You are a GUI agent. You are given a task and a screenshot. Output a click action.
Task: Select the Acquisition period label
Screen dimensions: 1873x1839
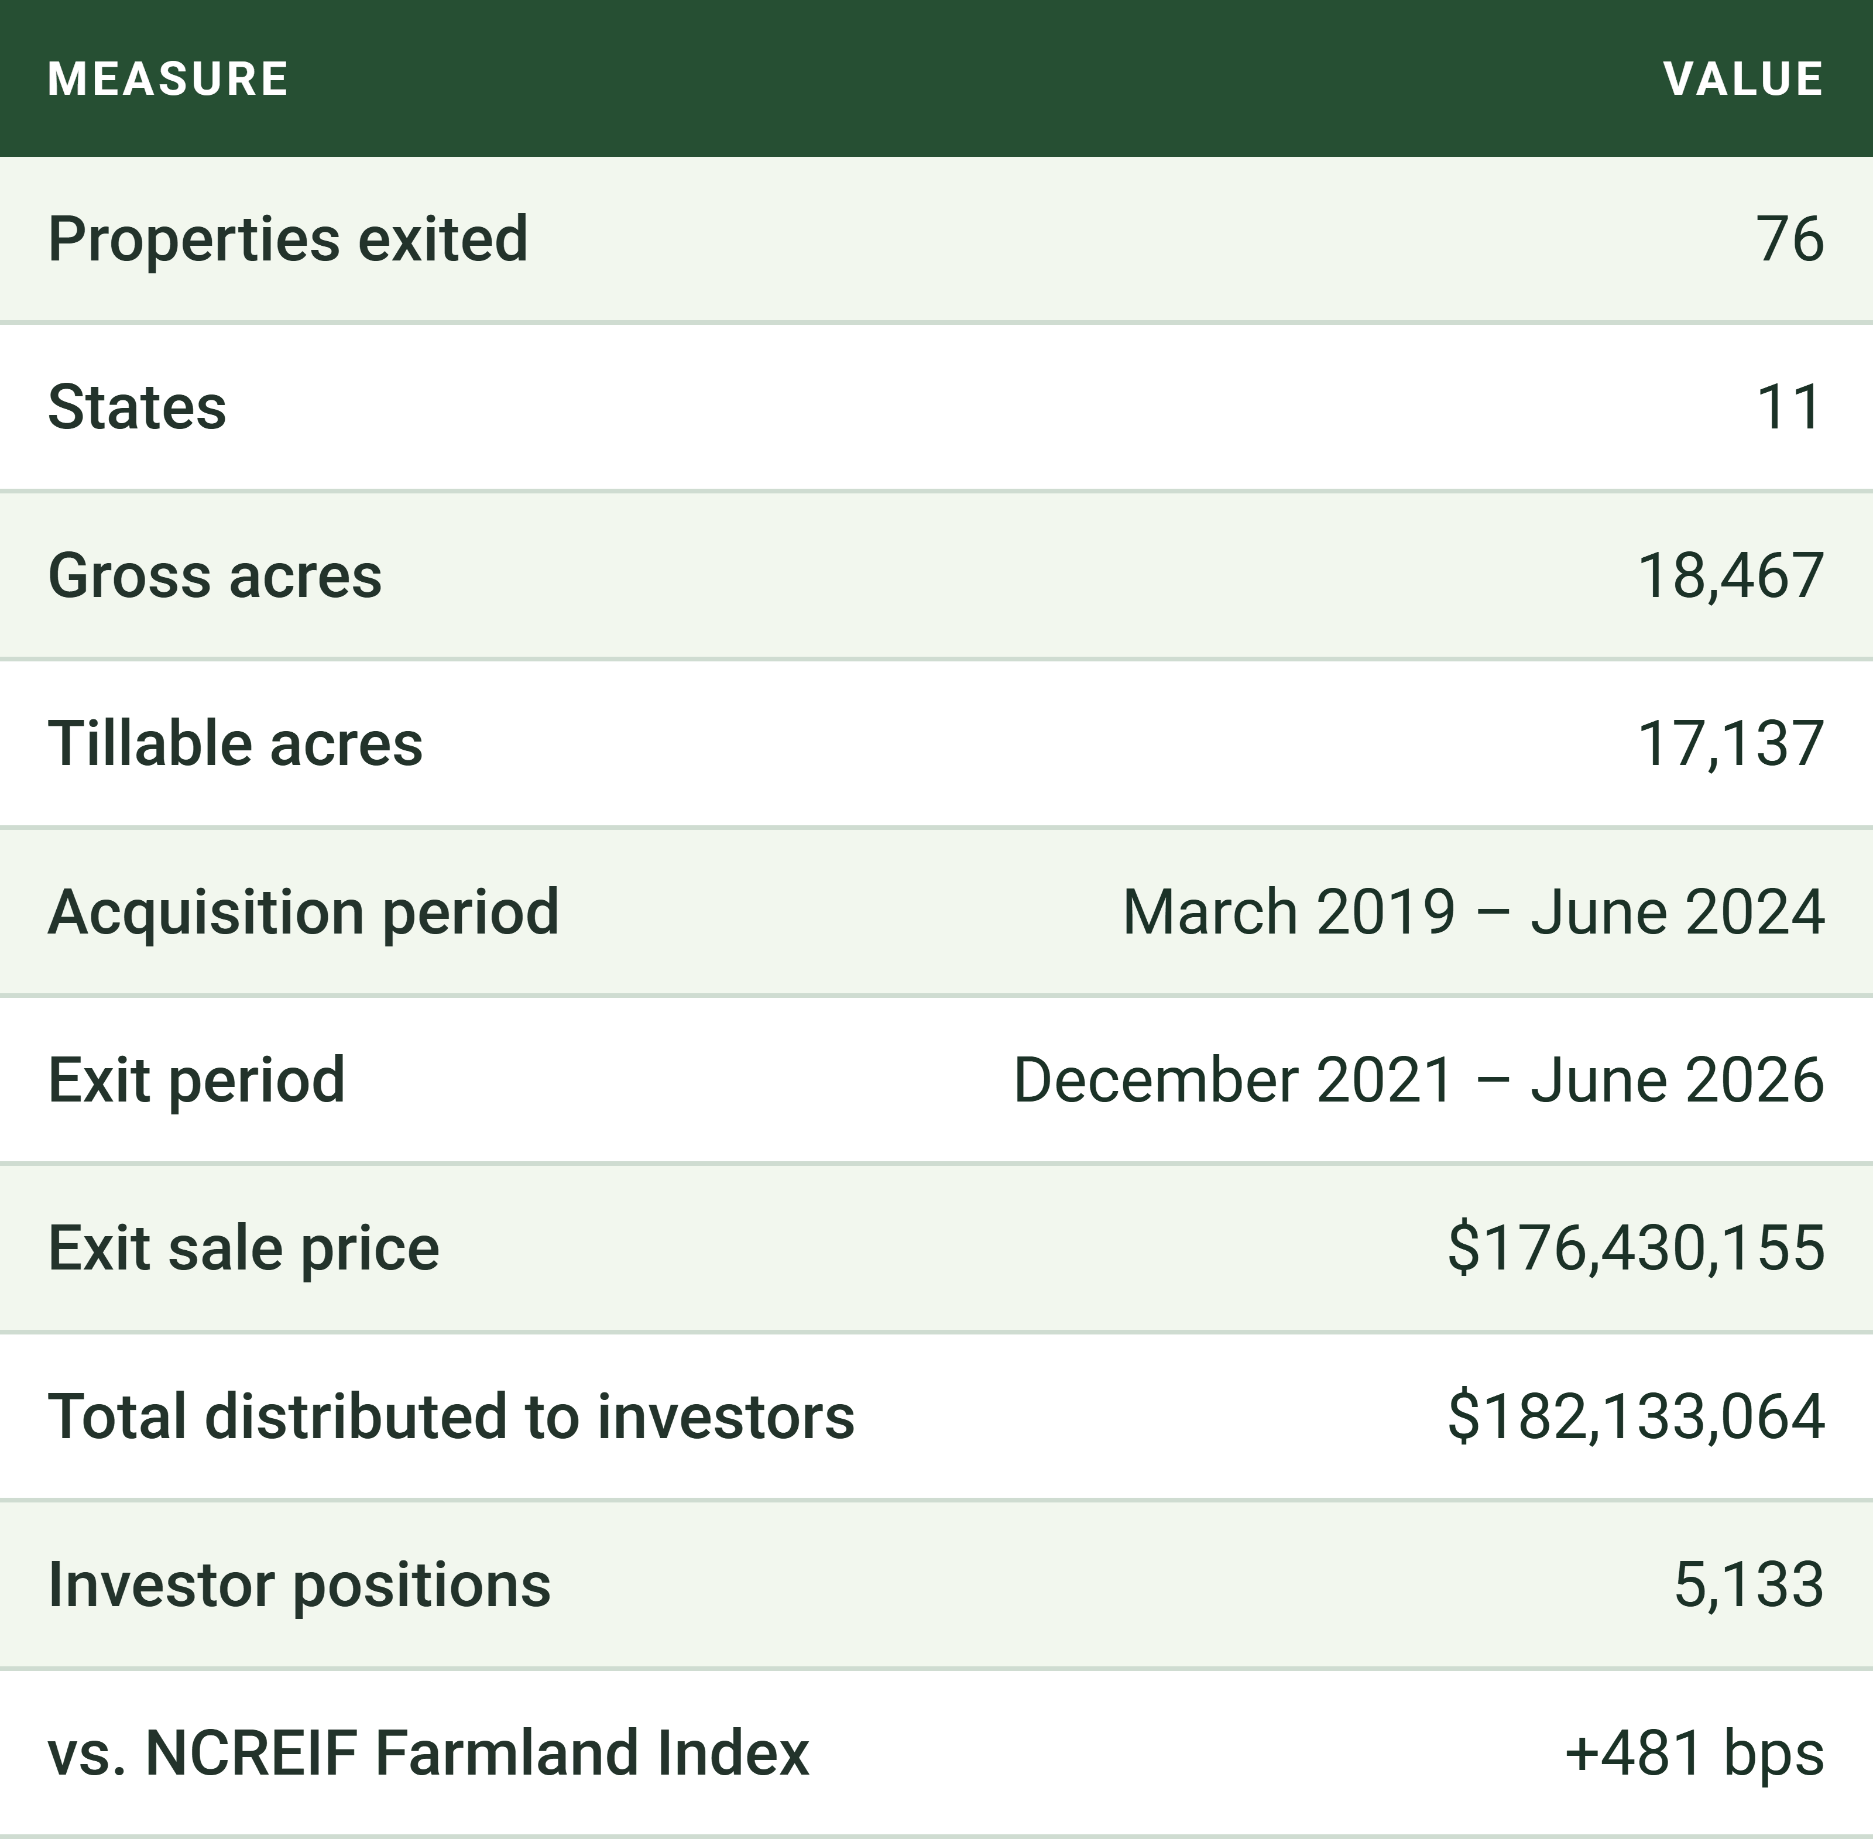click(303, 912)
